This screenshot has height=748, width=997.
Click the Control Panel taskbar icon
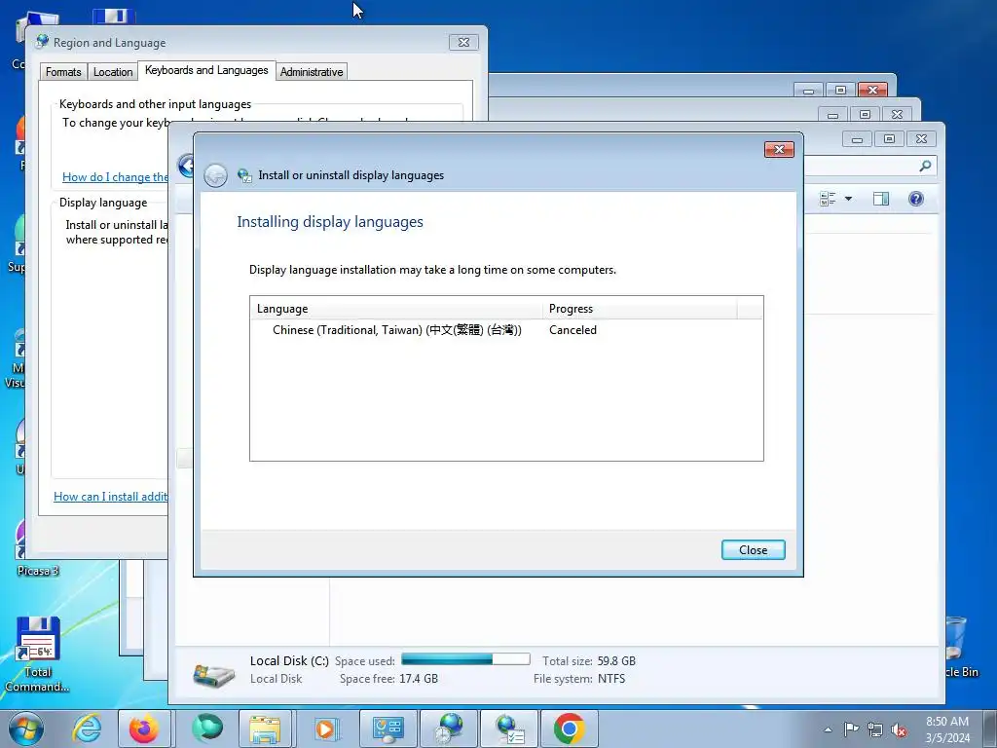click(388, 729)
